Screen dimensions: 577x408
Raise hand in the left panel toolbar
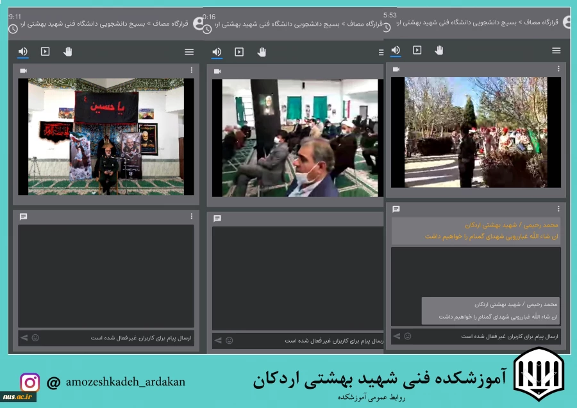[x=68, y=52]
